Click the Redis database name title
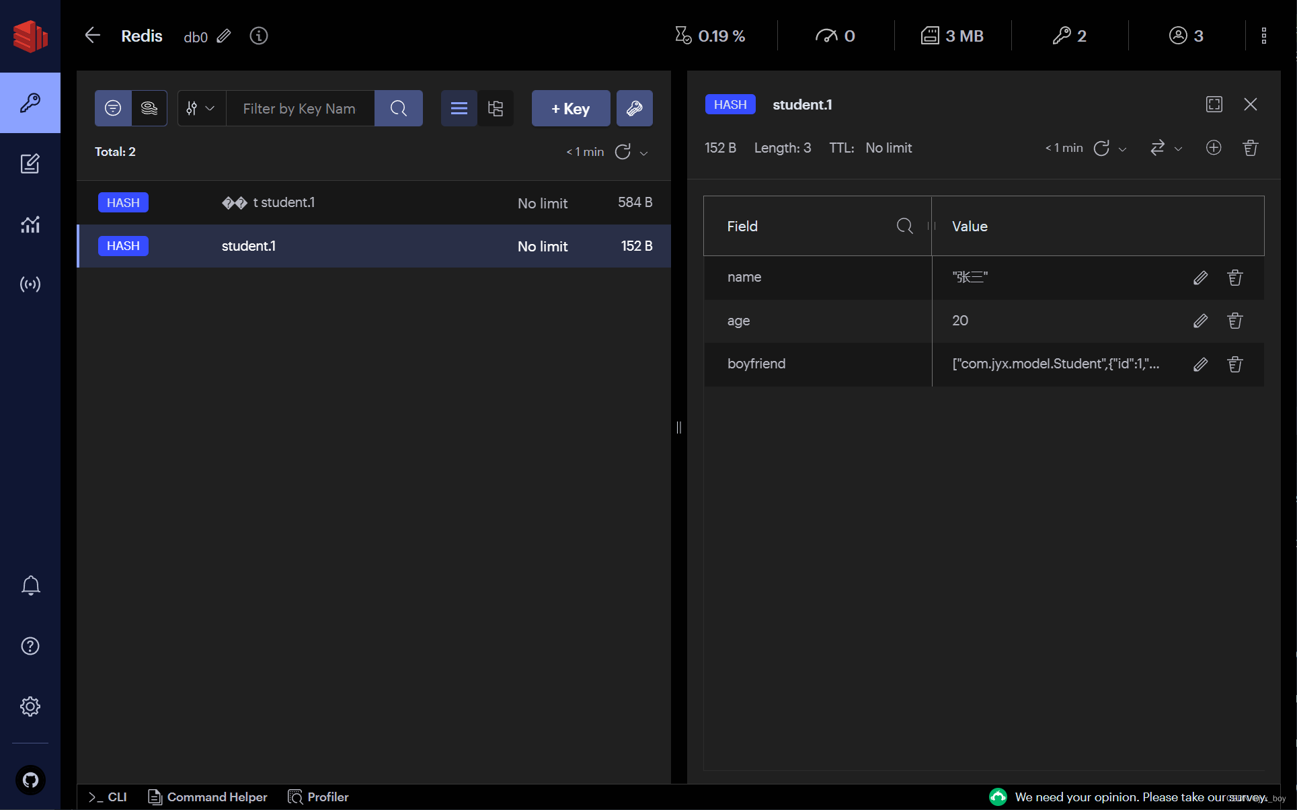This screenshot has height=810, width=1297. click(142, 36)
